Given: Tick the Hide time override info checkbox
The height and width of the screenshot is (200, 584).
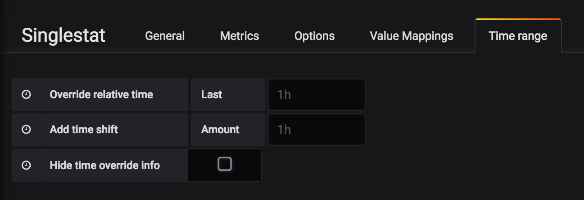Looking at the screenshot, I should point(225,164).
